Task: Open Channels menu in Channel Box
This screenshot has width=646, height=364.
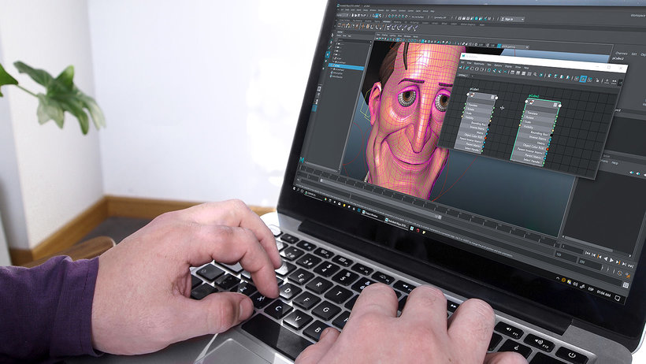Action: (621, 53)
